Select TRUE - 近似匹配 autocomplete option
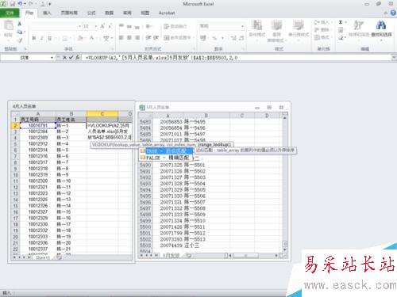This screenshot has width=397, height=297. click(167, 151)
